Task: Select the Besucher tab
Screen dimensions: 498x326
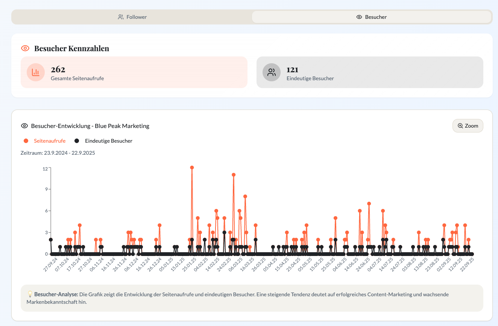Action: (x=371, y=17)
